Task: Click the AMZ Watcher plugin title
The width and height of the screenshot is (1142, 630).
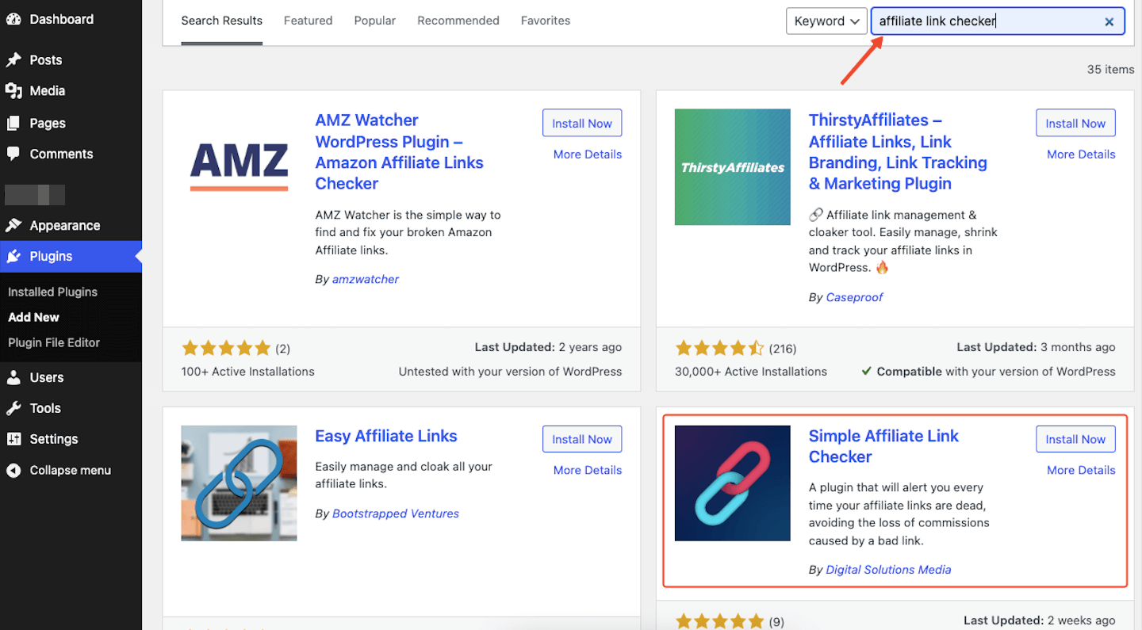Action: pos(399,151)
